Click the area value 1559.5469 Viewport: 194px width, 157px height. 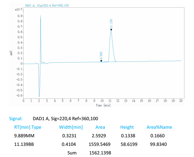pos(100,144)
